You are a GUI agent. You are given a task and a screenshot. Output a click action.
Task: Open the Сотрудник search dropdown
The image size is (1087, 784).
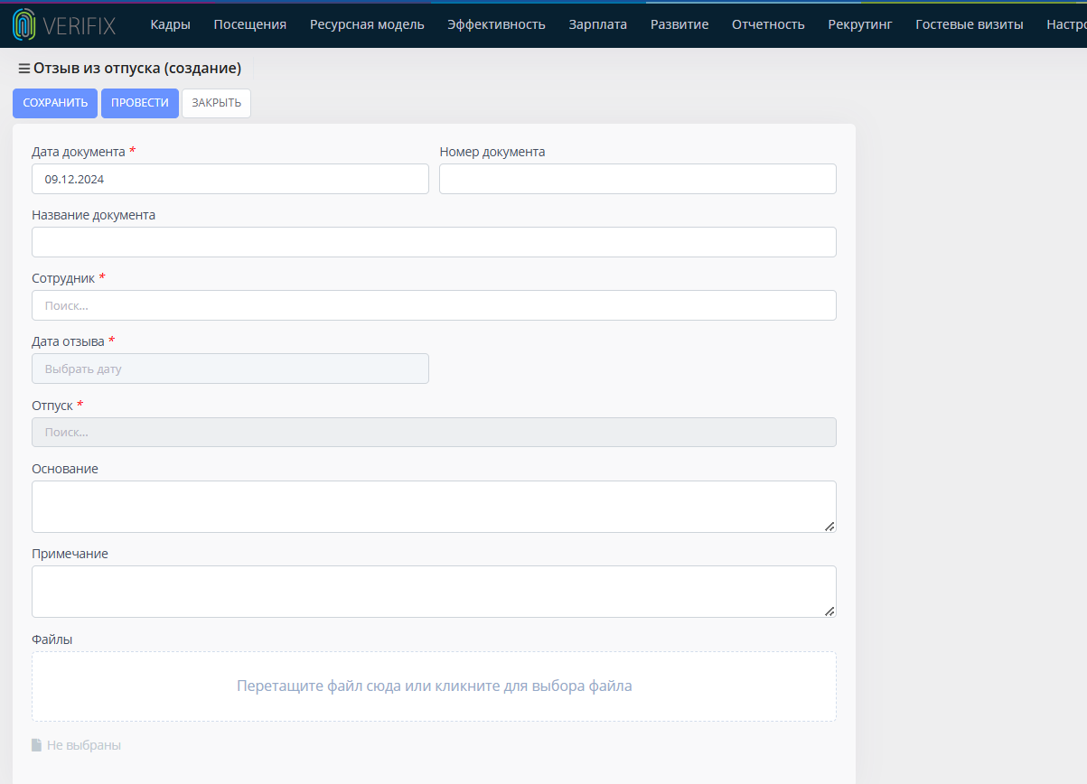tap(434, 305)
